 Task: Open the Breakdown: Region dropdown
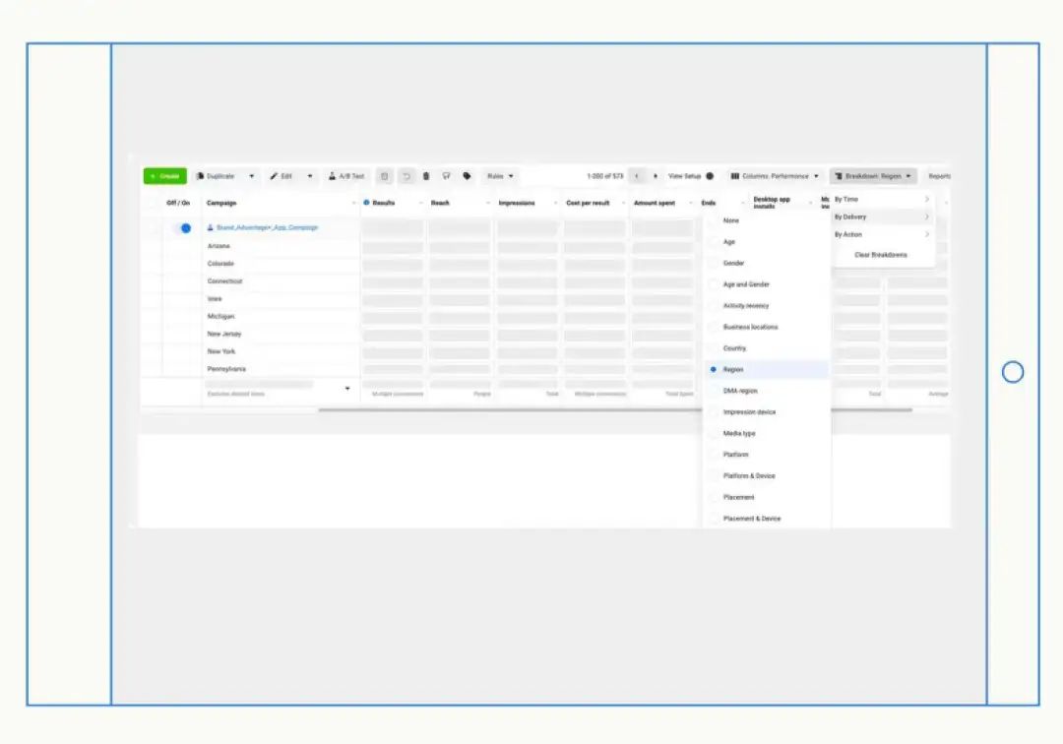tap(873, 176)
